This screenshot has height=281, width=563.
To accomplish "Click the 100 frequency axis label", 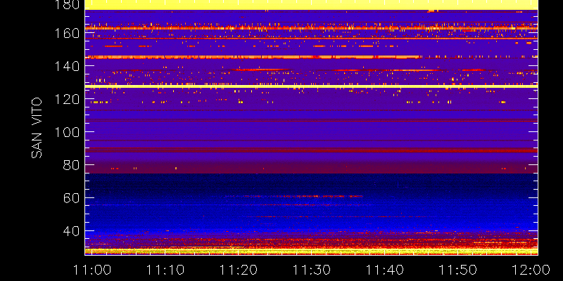I will [66, 132].
